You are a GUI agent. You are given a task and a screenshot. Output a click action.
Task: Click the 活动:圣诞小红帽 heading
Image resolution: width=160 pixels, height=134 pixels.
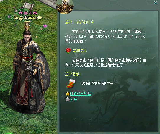(x=79, y=22)
